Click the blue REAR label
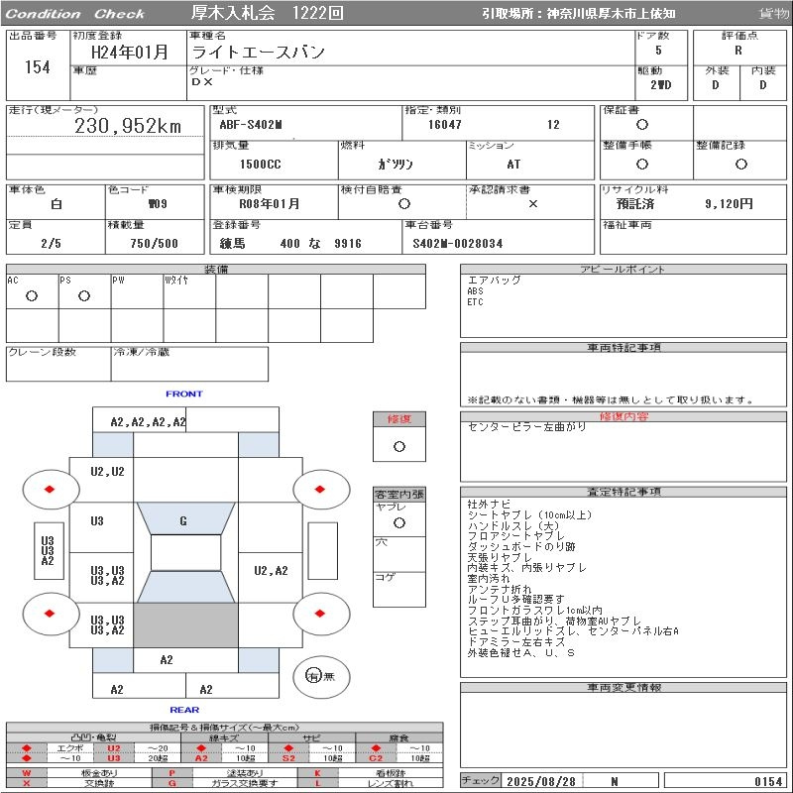 tap(184, 710)
